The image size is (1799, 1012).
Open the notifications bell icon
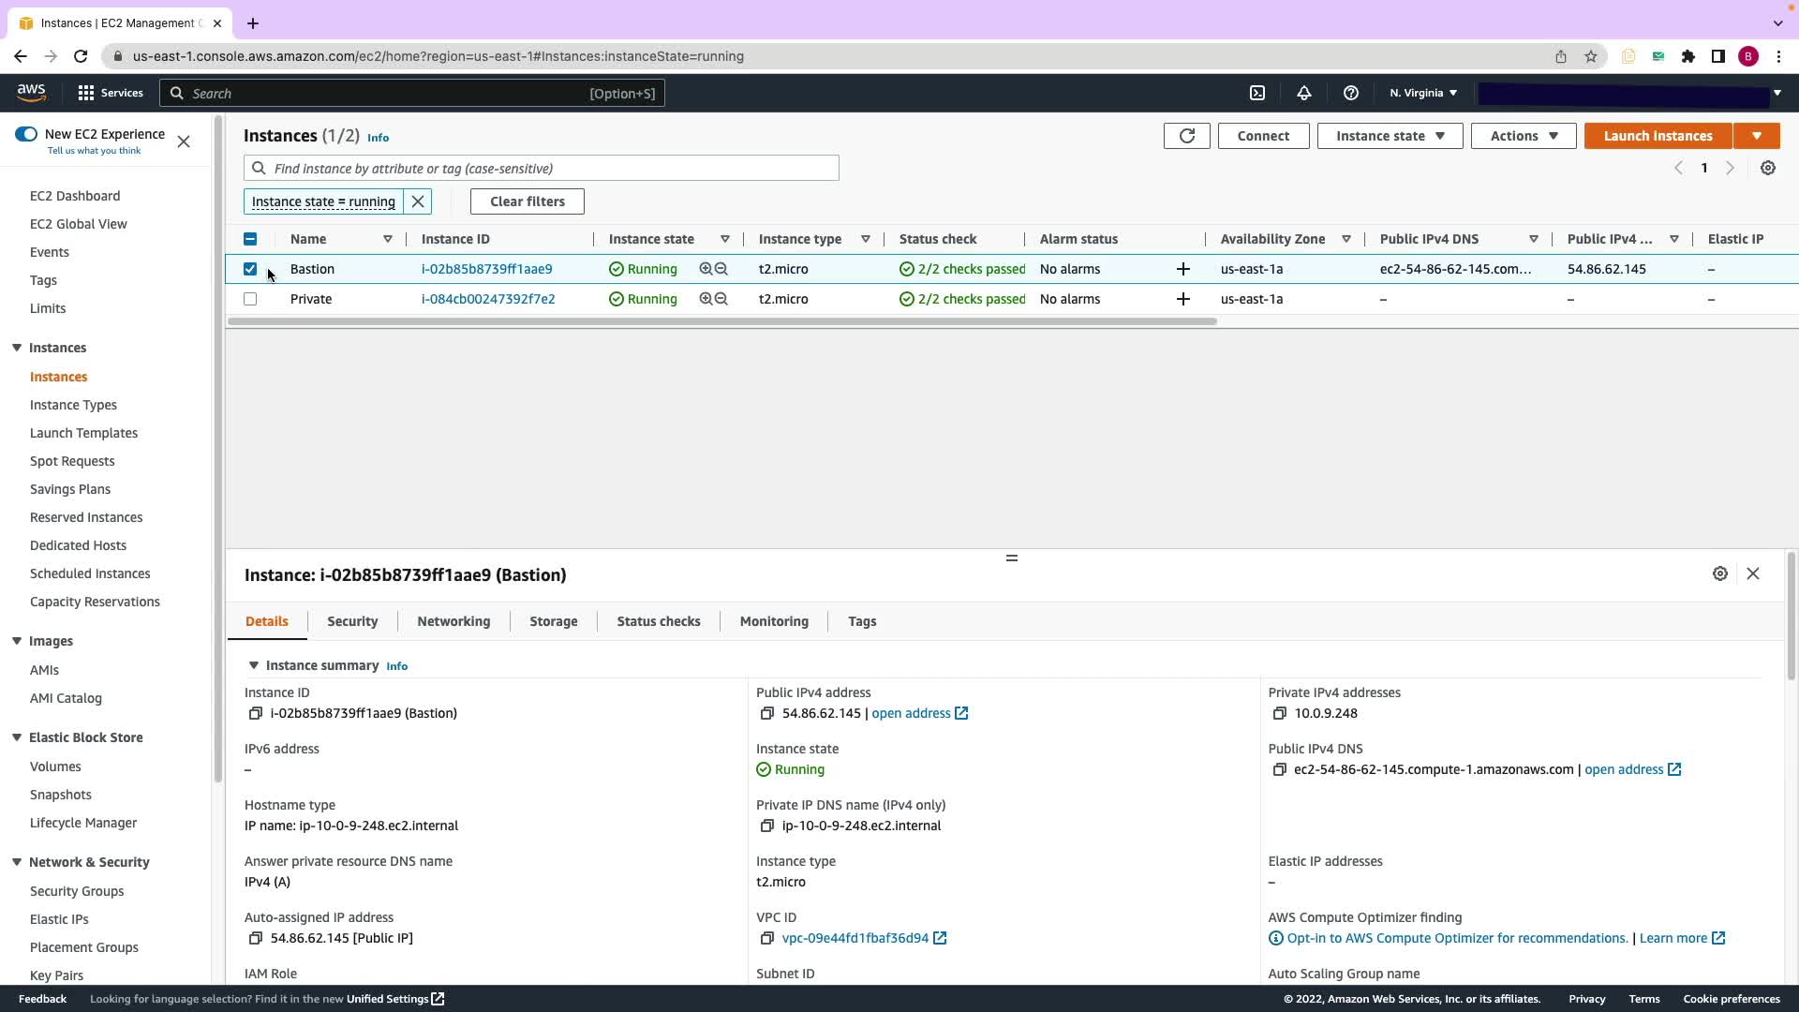[x=1303, y=93]
